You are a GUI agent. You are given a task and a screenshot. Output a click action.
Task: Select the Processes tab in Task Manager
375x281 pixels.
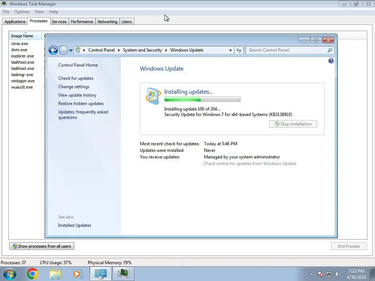pyautogui.click(x=38, y=21)
